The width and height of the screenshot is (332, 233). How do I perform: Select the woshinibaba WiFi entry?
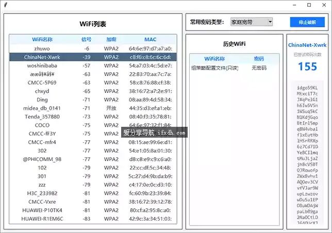pyautogui.click(x=93, y=65)
